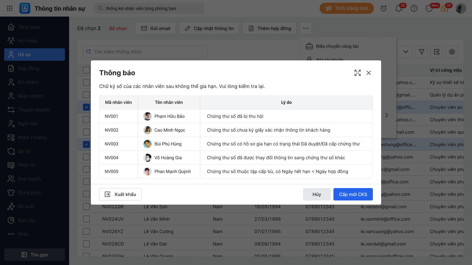Toggle the select-all header checkbox

[x=86, y=70]
